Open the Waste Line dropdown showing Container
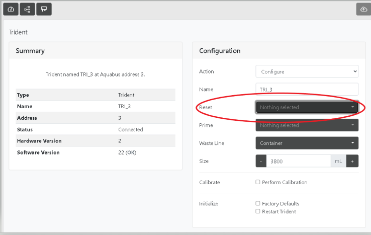The image size is (371, 235). [307, 143]
